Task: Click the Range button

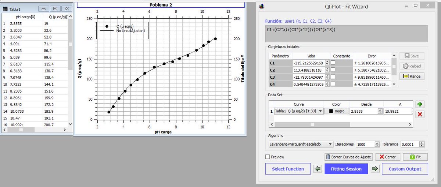Action: [x=412, y=76]
